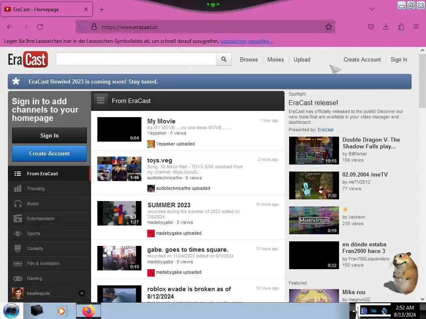Click the black Sign In sidebar button
This screenshot has height=319, width=426.
50,135
